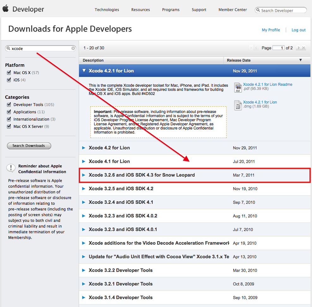The width and height of the screenshot is (312, 307).
Task: Clear the xcode search field
Action: pyautogui.click(x=73, y=48)
